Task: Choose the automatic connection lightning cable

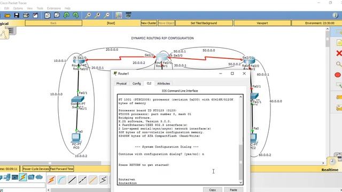Action: coord(52,180)
